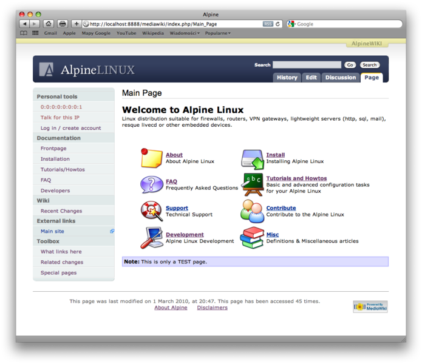Open the Tutorials and Howtos link
422x364 pixels.
[296, 178]
